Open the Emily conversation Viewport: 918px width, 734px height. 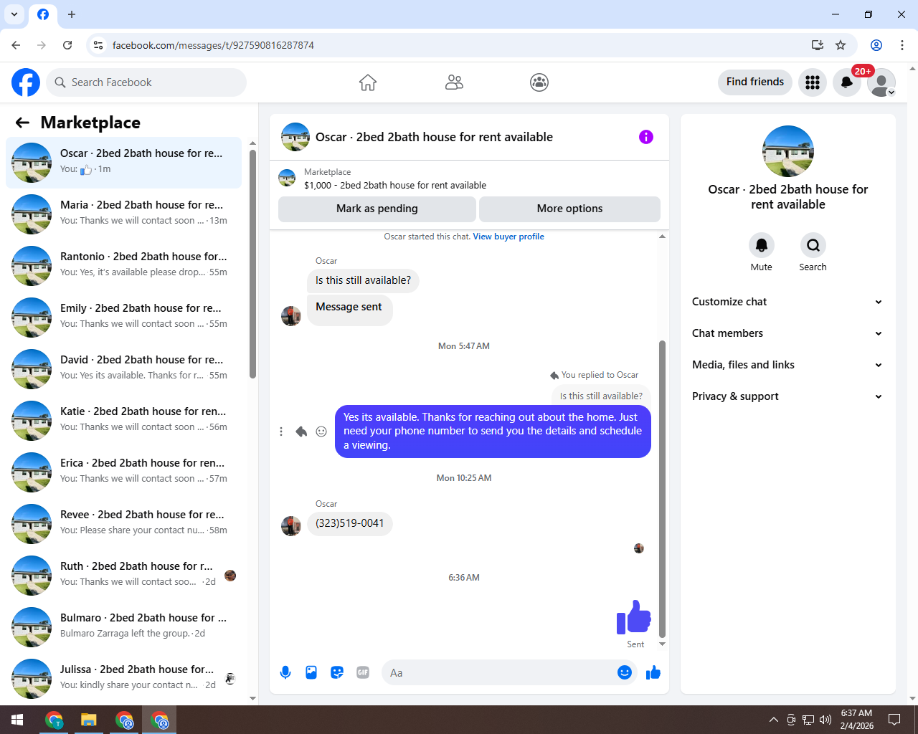click(123, 318)
